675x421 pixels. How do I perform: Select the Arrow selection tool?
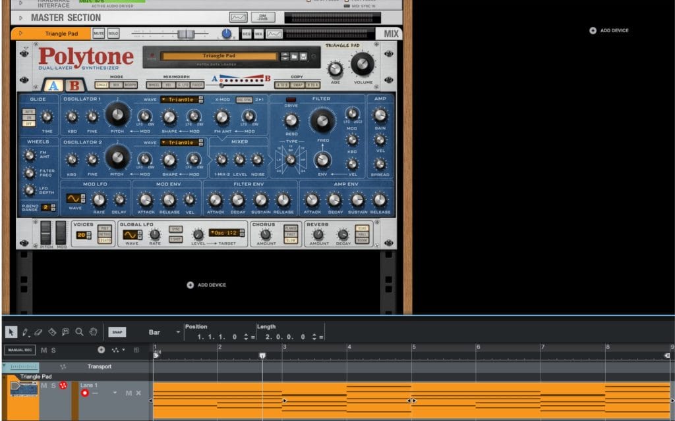click(x=11, y=332)
